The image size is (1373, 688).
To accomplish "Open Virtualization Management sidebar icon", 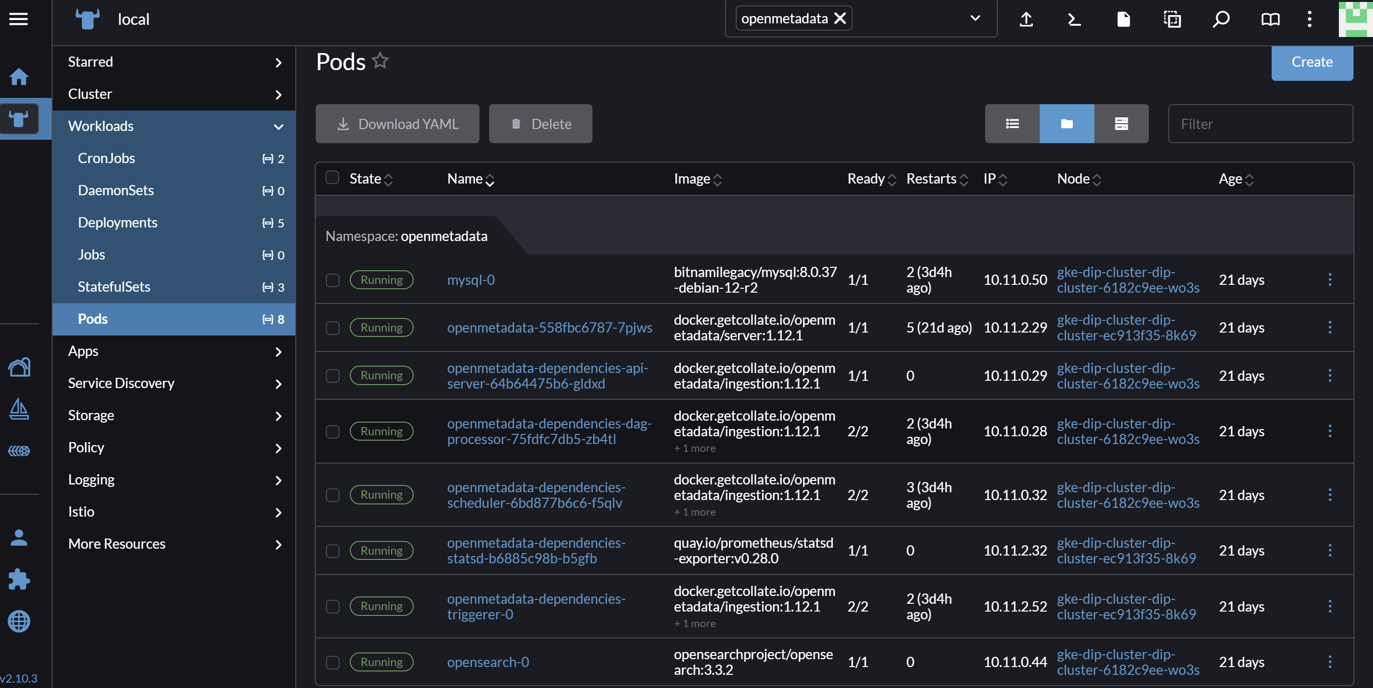I will click(x=19, y=450).
